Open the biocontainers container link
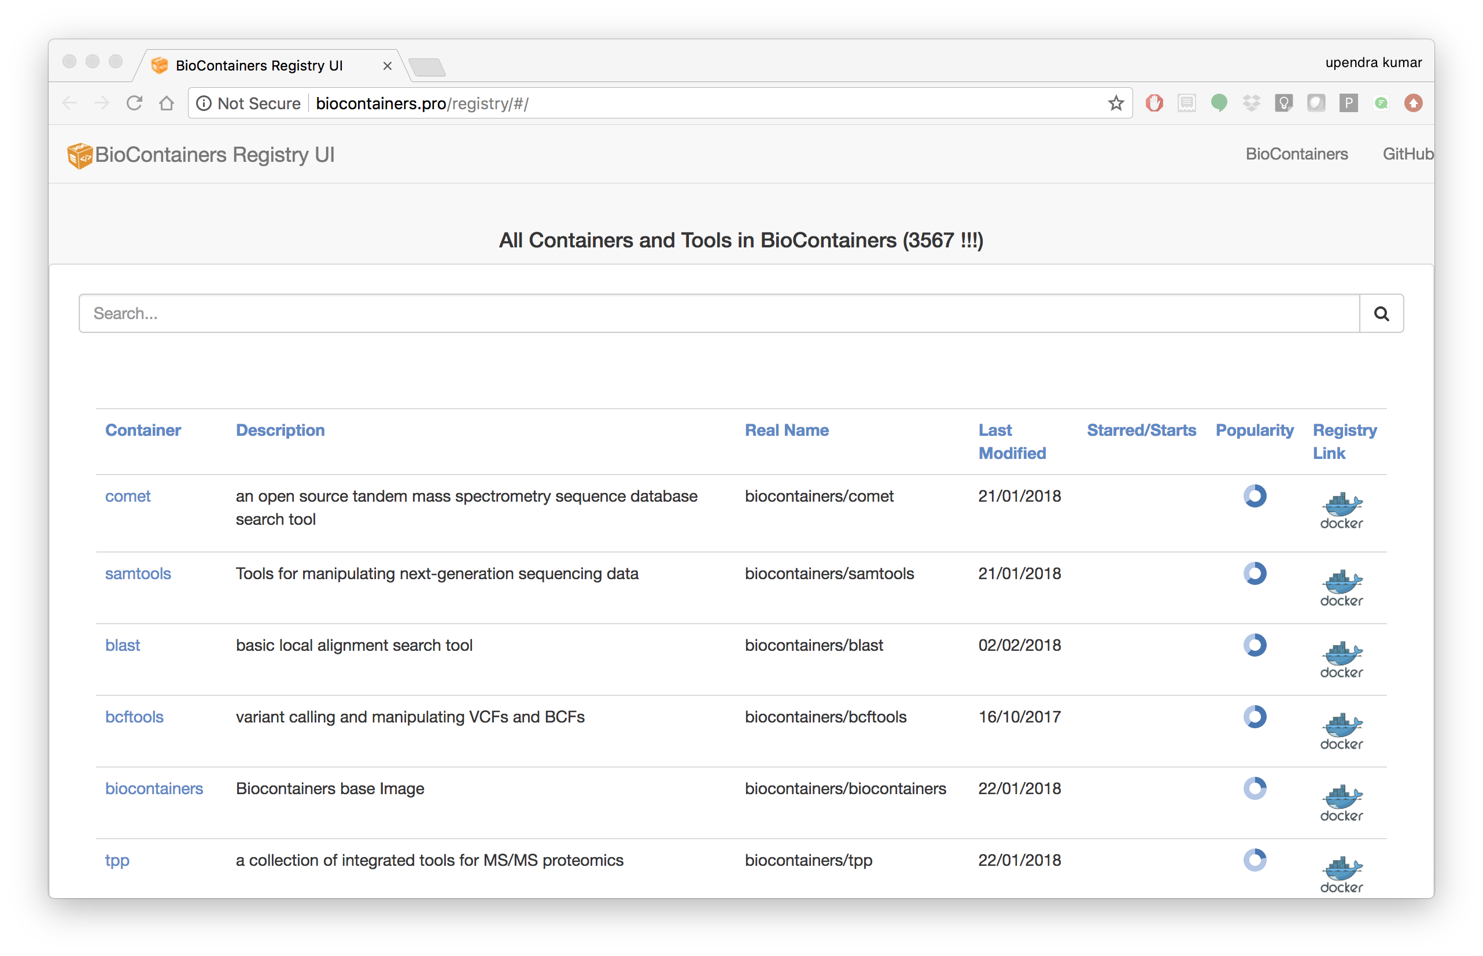This screenshot has height=956, width=1483. pos(153,788)
